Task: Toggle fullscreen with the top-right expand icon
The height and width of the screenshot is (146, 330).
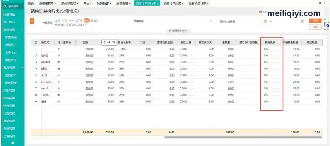Action: click(326, 3)
